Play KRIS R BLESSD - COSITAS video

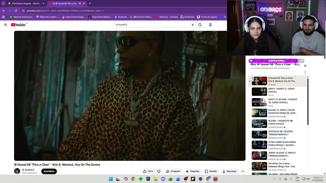pos(278,102)
